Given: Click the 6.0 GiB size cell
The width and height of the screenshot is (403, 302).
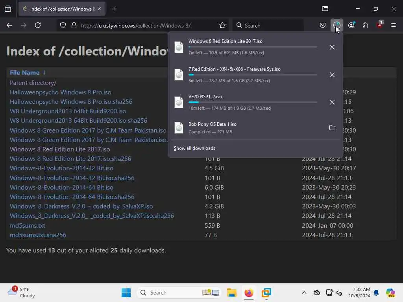Looking at the screenshot, I should pyautogui.click(x=214, y=188).
